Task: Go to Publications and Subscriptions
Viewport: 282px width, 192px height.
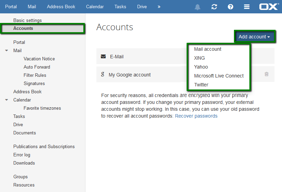Action: (x=44, y=146)
